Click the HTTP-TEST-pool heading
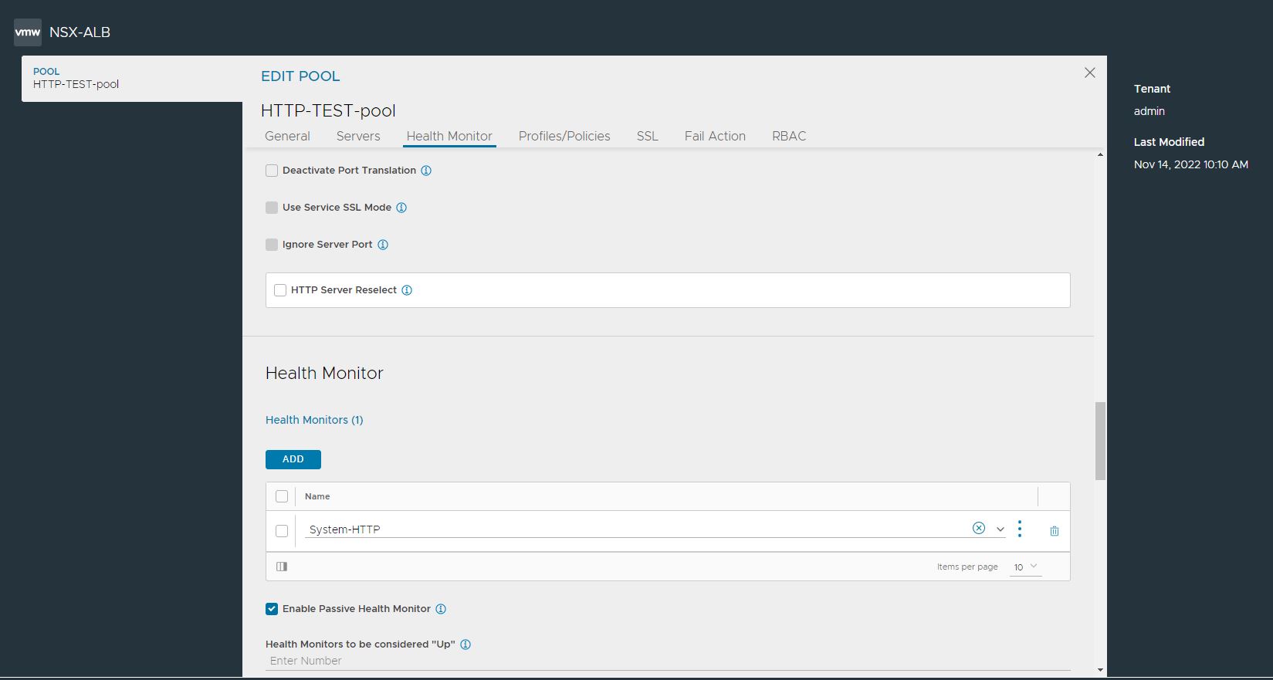The image size is (1273, 680). tap(328, 110)
